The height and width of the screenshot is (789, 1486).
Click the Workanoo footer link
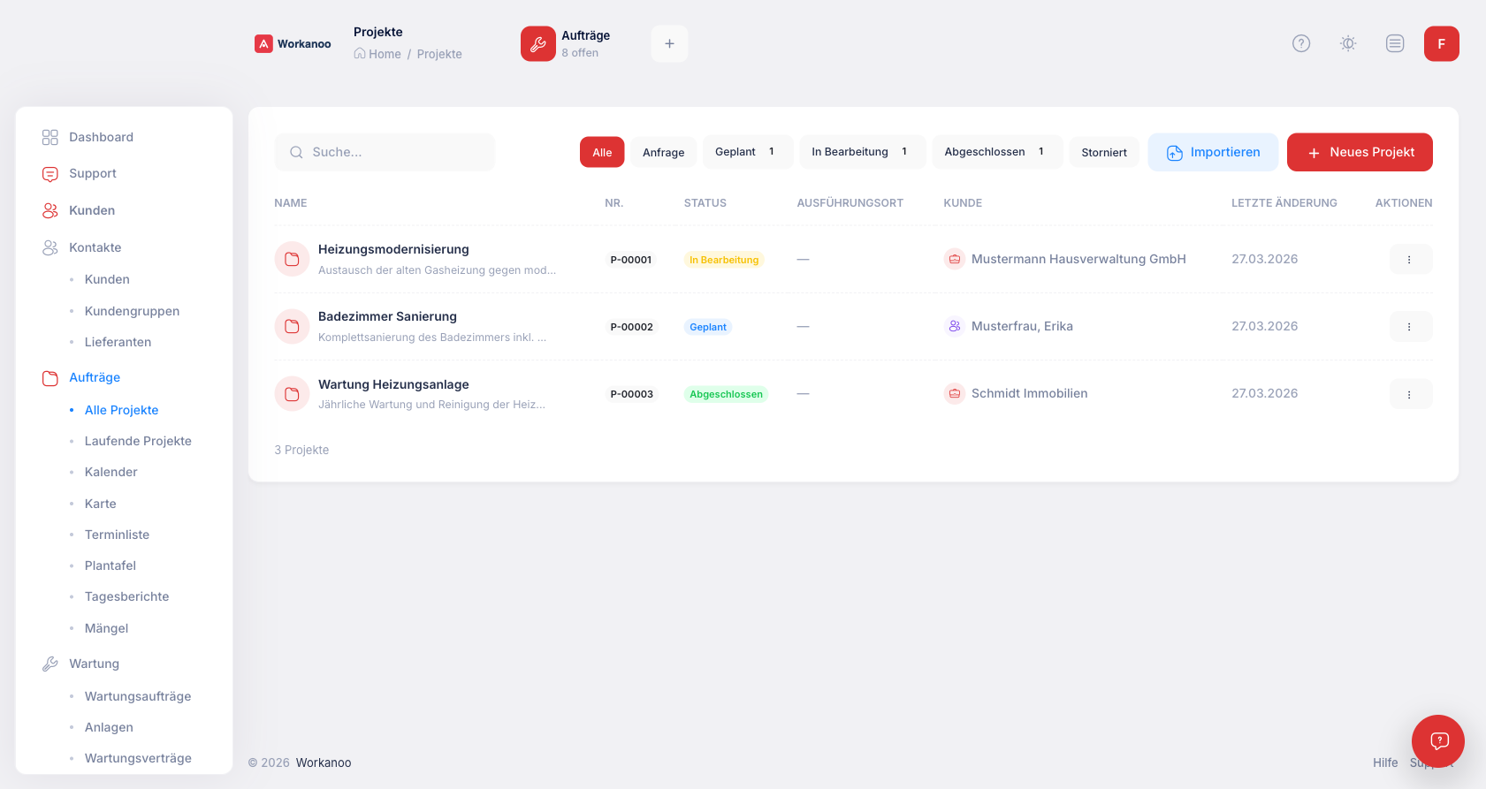tap(324, 762)
